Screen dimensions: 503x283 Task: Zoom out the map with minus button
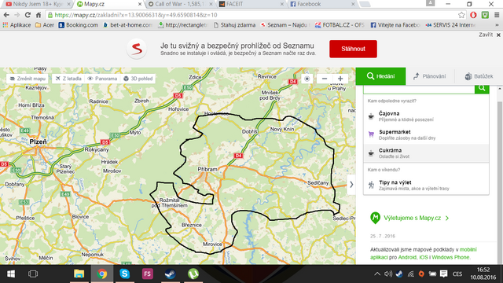pyautogui.click(x=325, y=79)
